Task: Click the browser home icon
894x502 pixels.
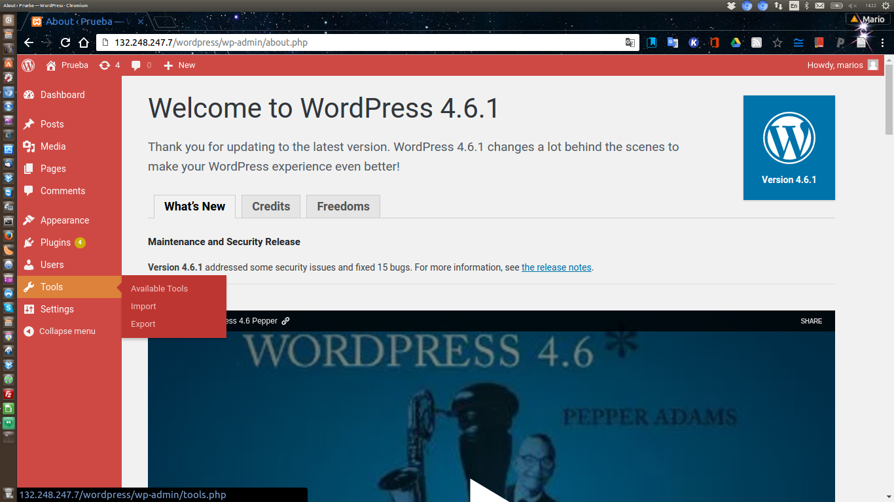Action: 84,42
